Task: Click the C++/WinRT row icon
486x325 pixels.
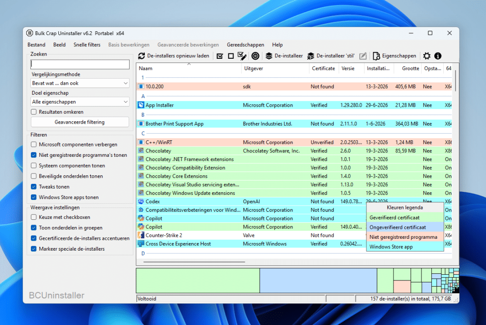Action: 140,143
